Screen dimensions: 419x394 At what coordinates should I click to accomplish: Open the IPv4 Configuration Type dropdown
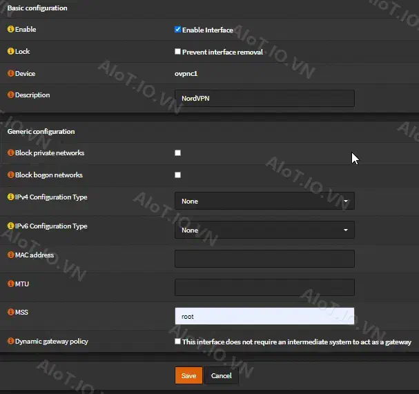coord(264,201)
